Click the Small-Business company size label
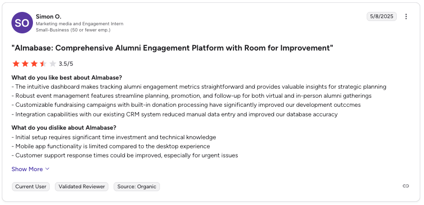 point(73,30)
